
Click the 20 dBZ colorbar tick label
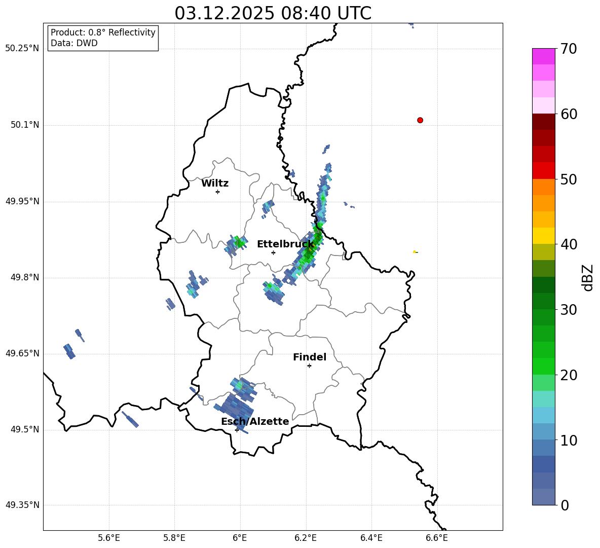click(x=569, y=375)
